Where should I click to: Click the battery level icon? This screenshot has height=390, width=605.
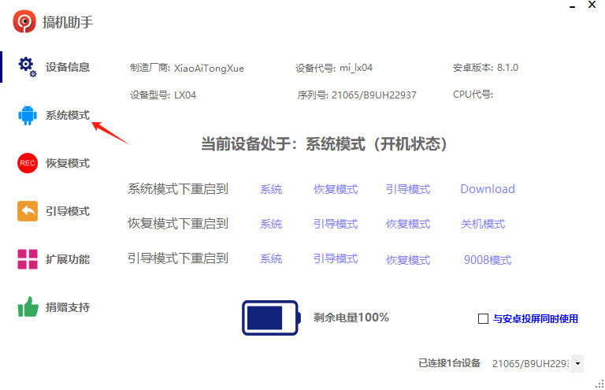point(270,318)
